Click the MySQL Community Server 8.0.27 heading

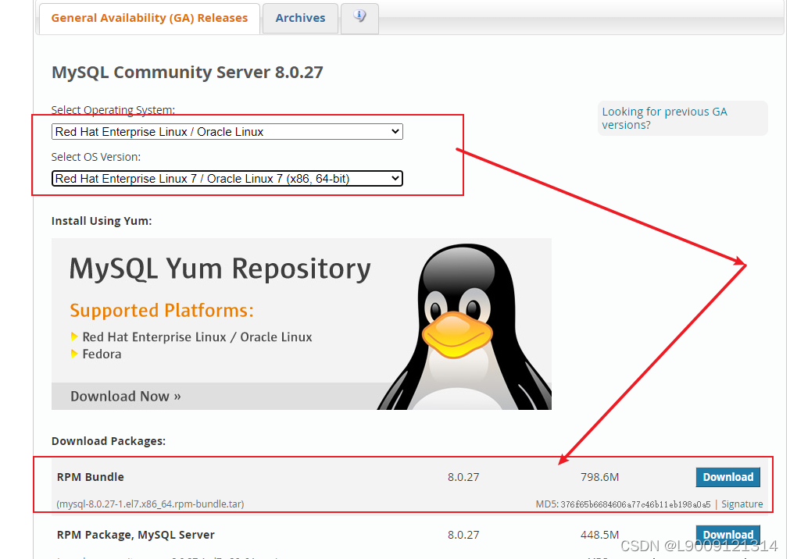pyautogui.click(x=187, y=72)
